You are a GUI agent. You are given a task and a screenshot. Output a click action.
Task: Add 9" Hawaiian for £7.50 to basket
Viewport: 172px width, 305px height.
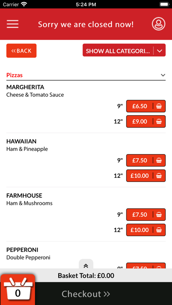click(146, 160)
